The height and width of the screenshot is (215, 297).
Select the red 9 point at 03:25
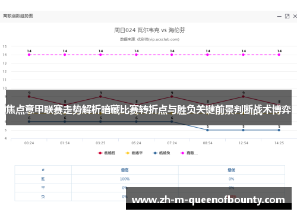(x=100, y=97)
